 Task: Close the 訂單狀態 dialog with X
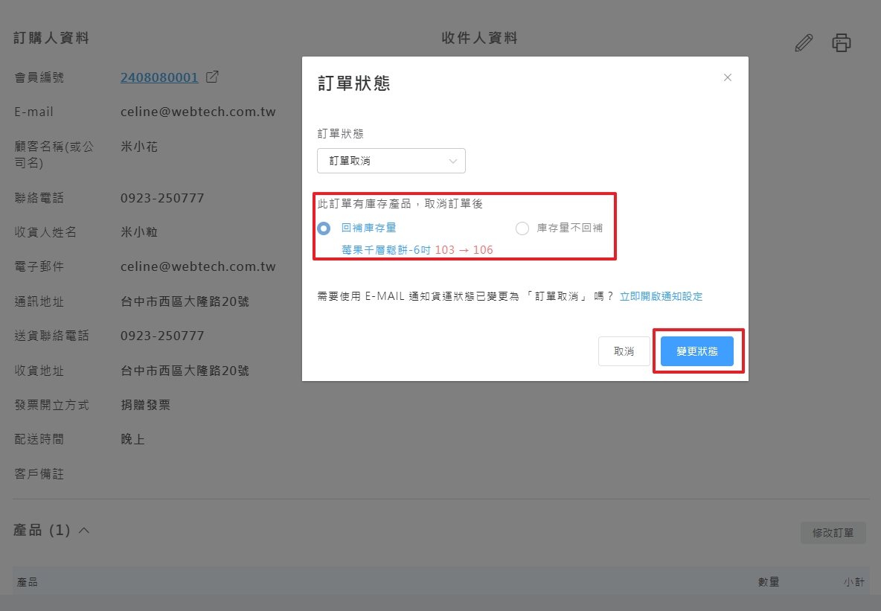pyautogui.click(x=728, y=77)
